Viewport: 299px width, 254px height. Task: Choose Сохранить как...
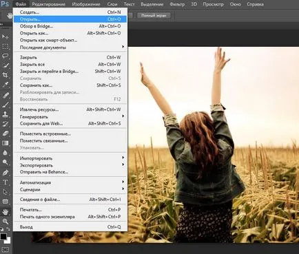(70, 85)
